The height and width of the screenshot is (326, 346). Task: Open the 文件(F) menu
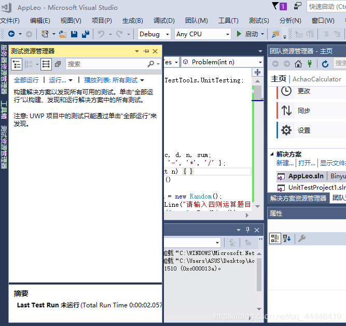(10, 21)
